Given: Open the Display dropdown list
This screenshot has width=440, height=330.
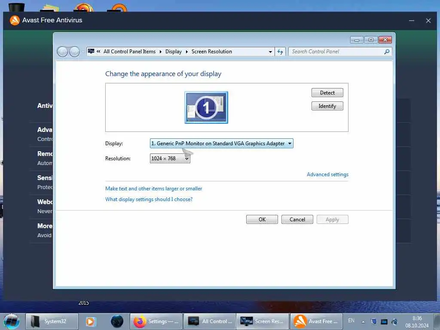Looking at the screenshot, I should point(222,144).
